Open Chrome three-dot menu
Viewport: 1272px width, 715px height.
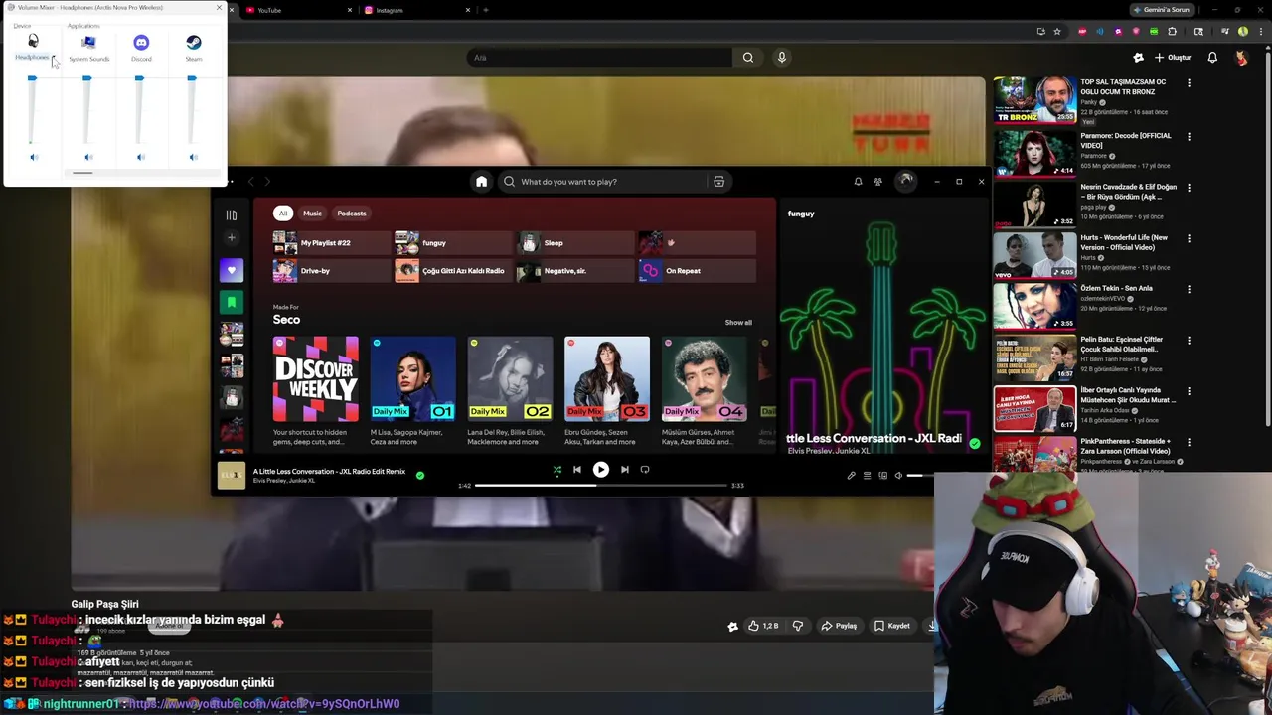(x=1259, y=32)
